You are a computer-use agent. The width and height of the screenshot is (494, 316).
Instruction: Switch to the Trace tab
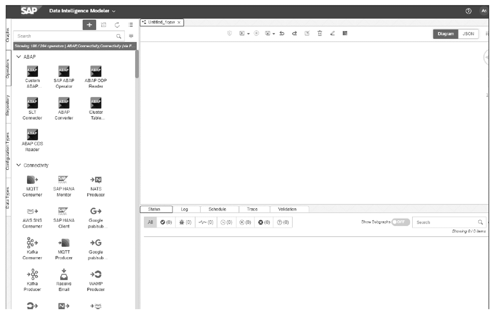pyautogui.click(x=252, y=209)
